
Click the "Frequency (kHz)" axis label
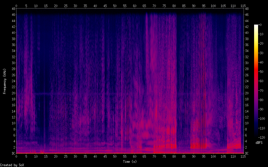[x=5, y=81]
